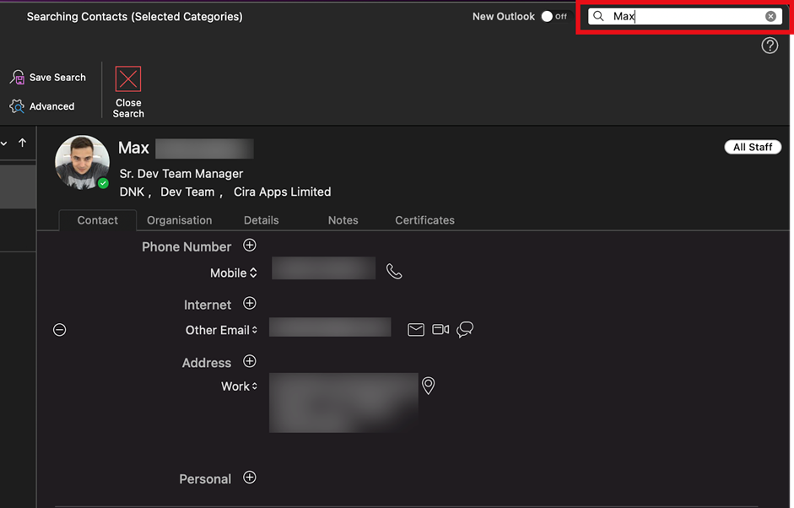794x508 pixels.
Task: Start a video call via camera icon
Action: (x=440, y=330)
